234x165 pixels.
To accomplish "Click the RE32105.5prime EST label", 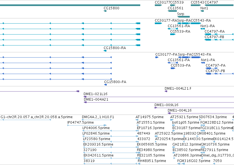I will click(x=151, y=155).
